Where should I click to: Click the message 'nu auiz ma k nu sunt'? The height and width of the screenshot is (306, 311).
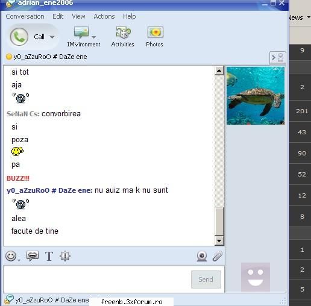click(x=131, y=190)
